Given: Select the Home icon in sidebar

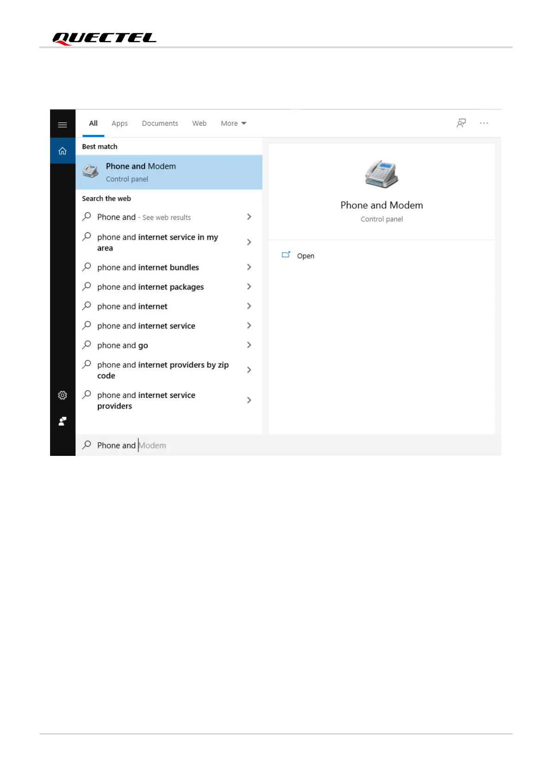Looking at the screenshot, I should tap(63, 151).
